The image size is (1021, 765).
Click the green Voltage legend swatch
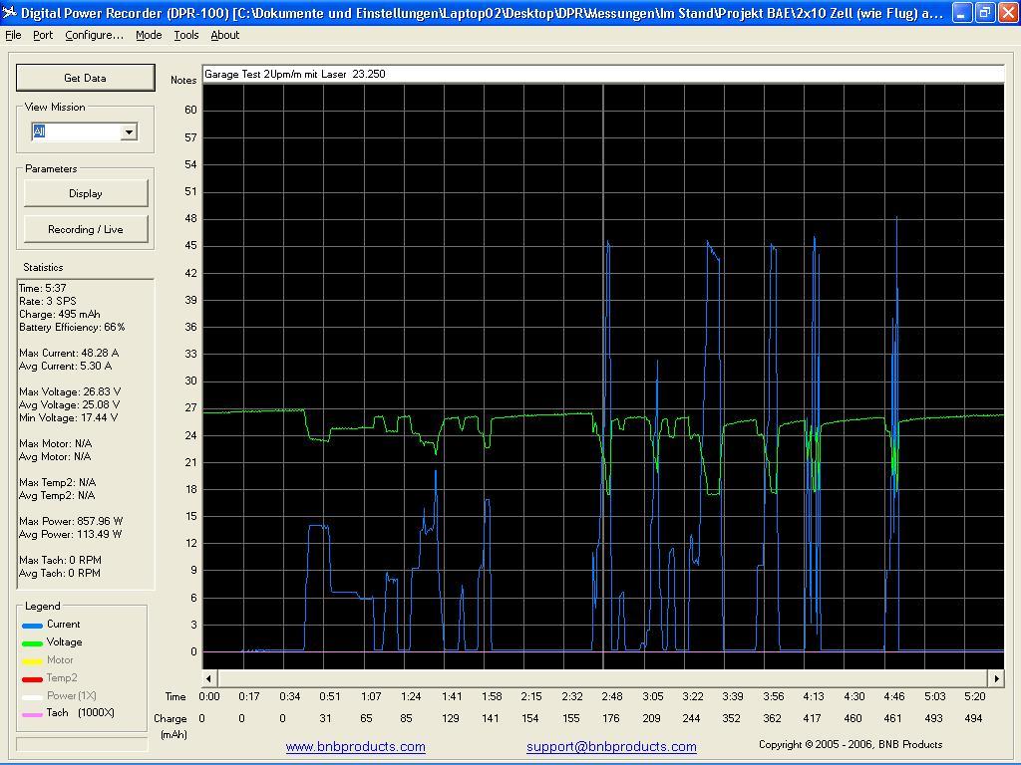point(33,643)
